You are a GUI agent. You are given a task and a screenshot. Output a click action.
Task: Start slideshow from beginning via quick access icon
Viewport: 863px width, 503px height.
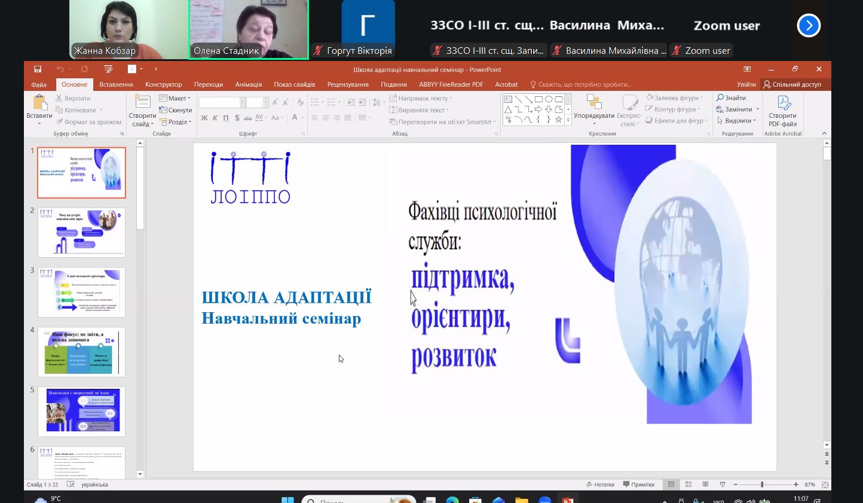108,69
